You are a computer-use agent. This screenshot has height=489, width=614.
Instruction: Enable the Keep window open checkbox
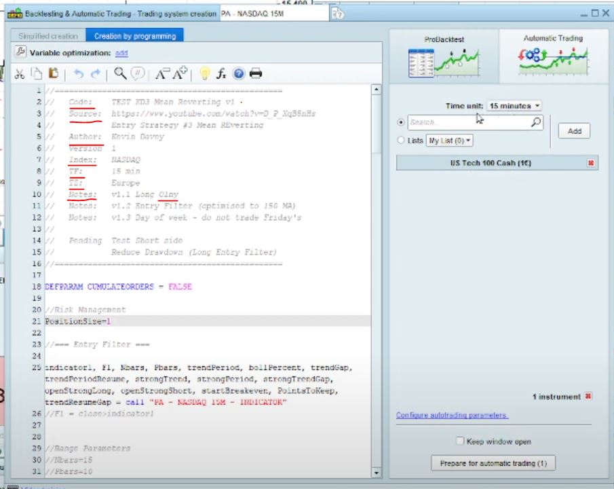tap(460, 441)
